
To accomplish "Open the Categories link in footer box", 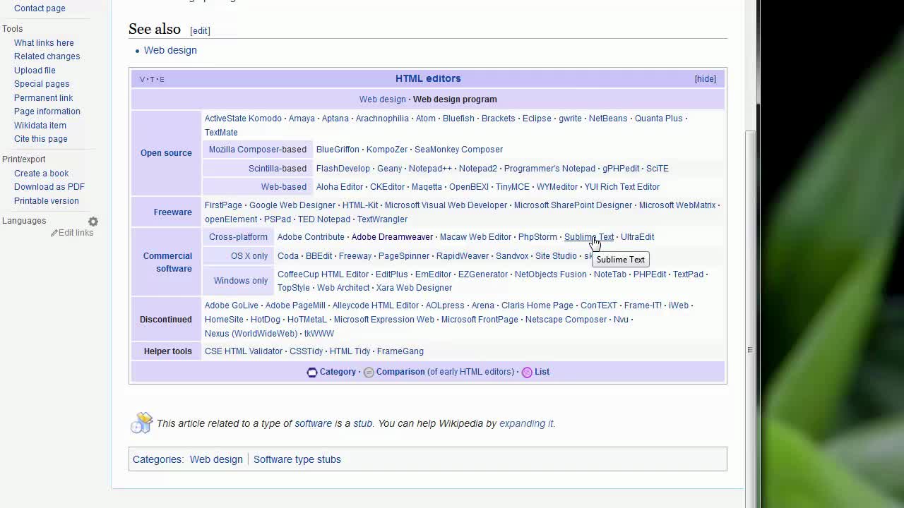I will pos(157,459).
